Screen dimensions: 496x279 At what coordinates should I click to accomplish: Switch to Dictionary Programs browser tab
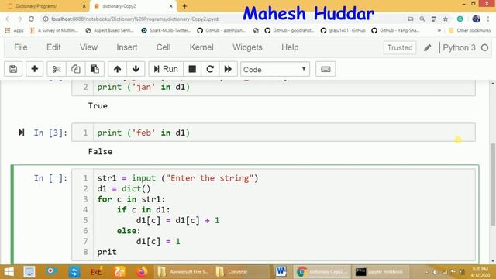coord(46,6)
